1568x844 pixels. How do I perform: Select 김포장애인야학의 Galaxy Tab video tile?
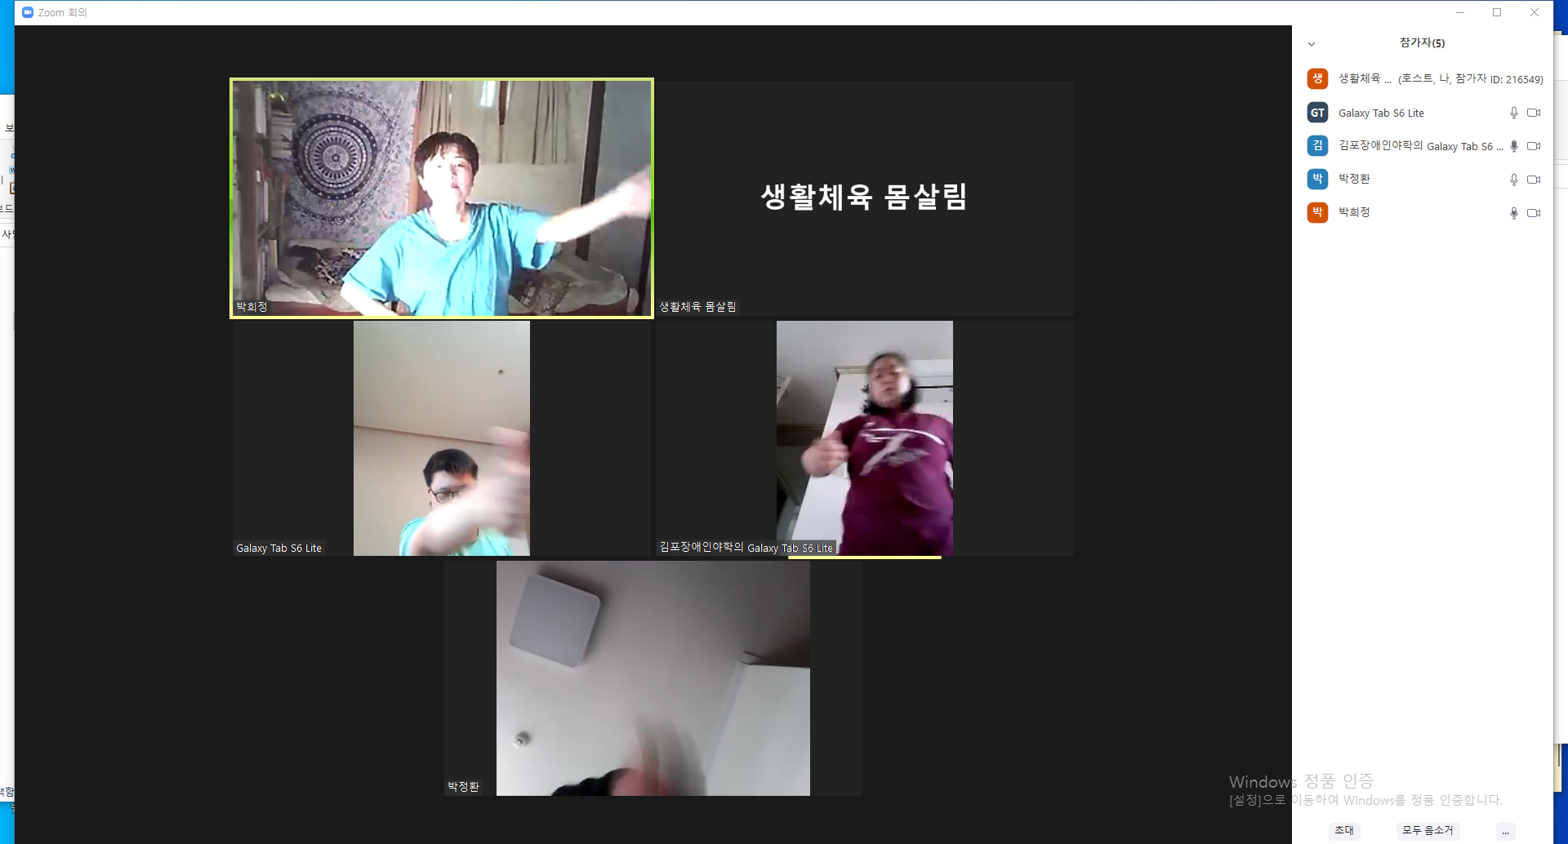865,438
